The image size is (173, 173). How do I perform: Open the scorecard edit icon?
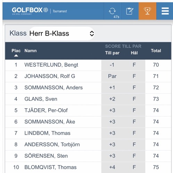[x=130, y=11]
